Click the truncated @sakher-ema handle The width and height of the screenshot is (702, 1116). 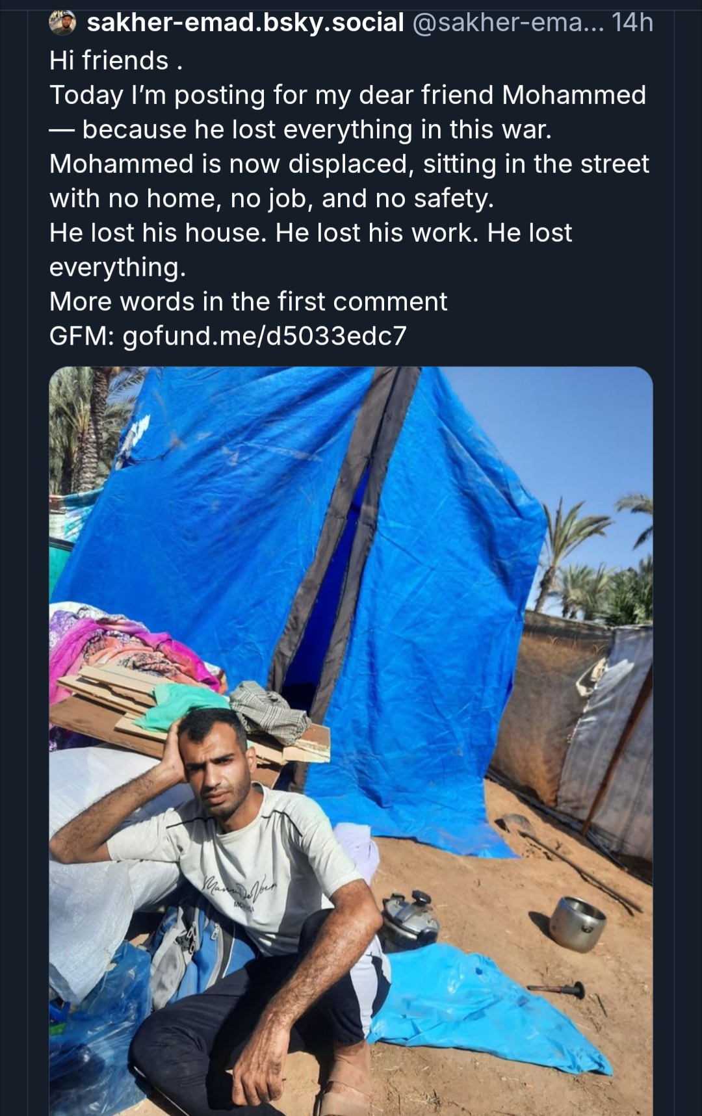click(x=508, y=23)
